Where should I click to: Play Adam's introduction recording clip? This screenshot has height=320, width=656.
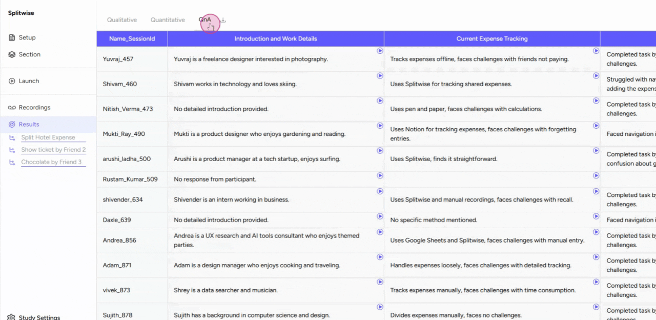[380, 257]
